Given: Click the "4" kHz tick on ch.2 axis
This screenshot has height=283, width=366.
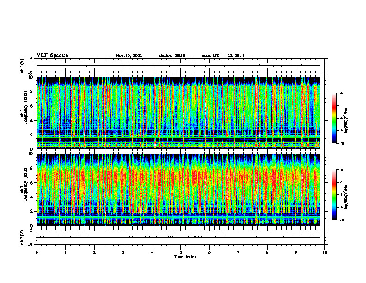Looking at the screenshot, I should click(32, 197).
